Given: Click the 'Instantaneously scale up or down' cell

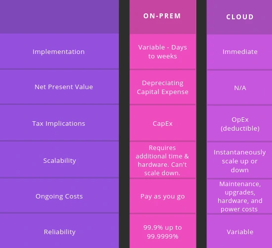Looking at the screenshot, I should 239,160.
